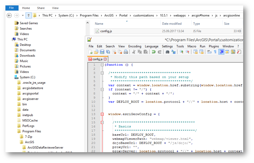
Task: Click the Redo arrow icon
Action: click(160, 52)
